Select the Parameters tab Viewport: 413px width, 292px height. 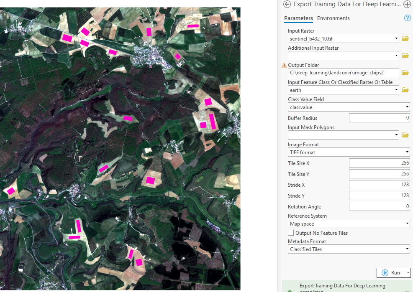pos(298,18)
